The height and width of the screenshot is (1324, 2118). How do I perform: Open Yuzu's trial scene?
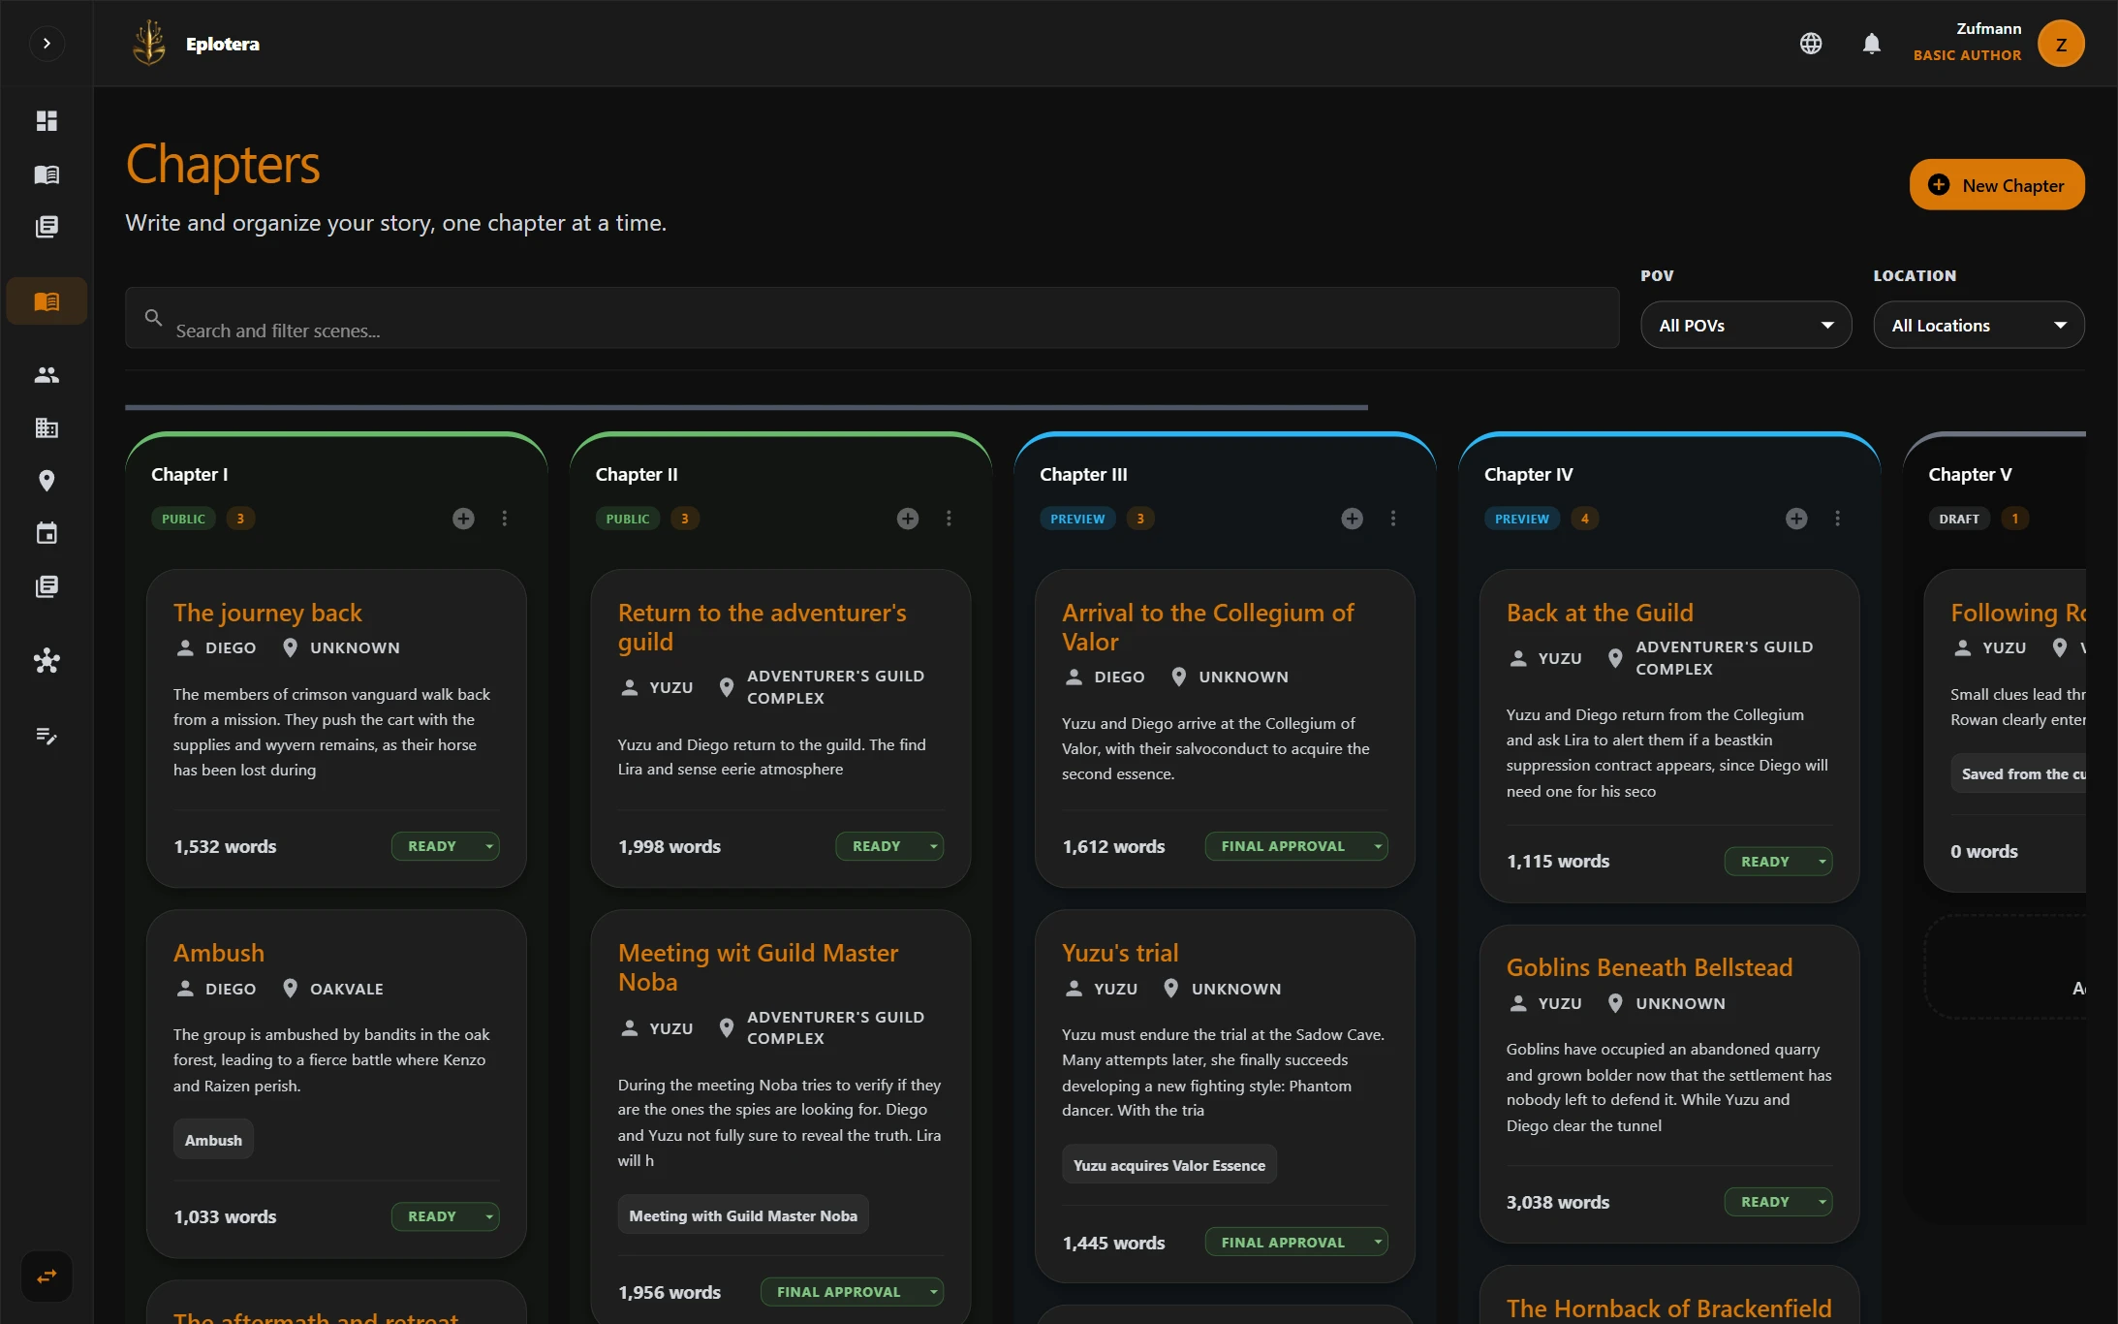[x=1120, y=953]
